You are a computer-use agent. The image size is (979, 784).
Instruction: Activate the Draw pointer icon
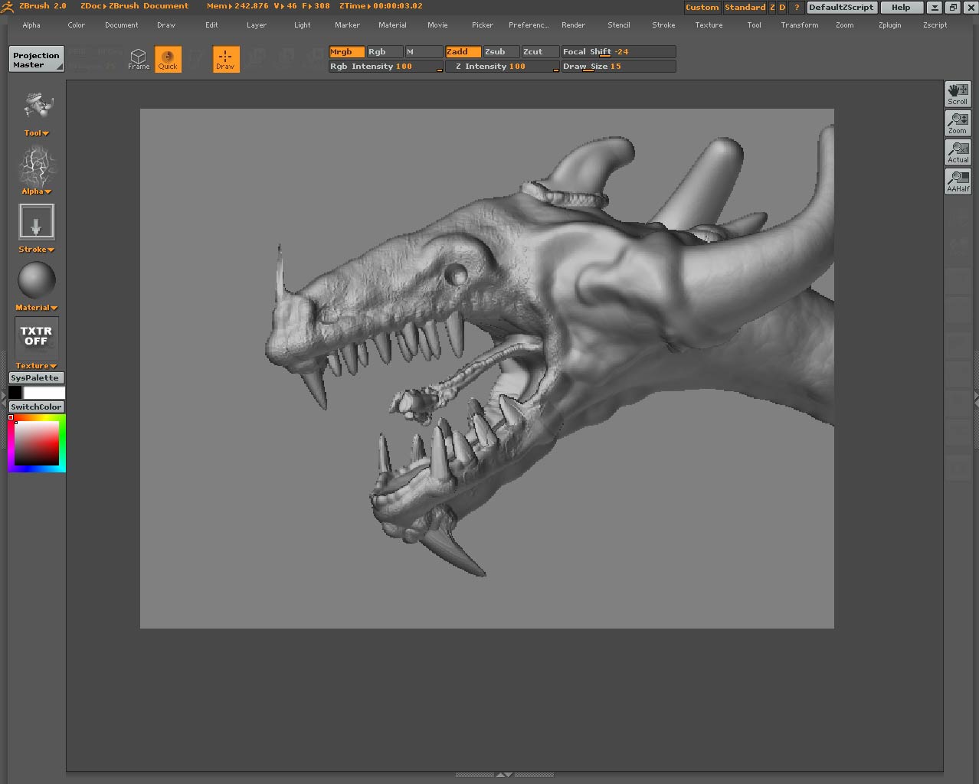coord(225,59)
